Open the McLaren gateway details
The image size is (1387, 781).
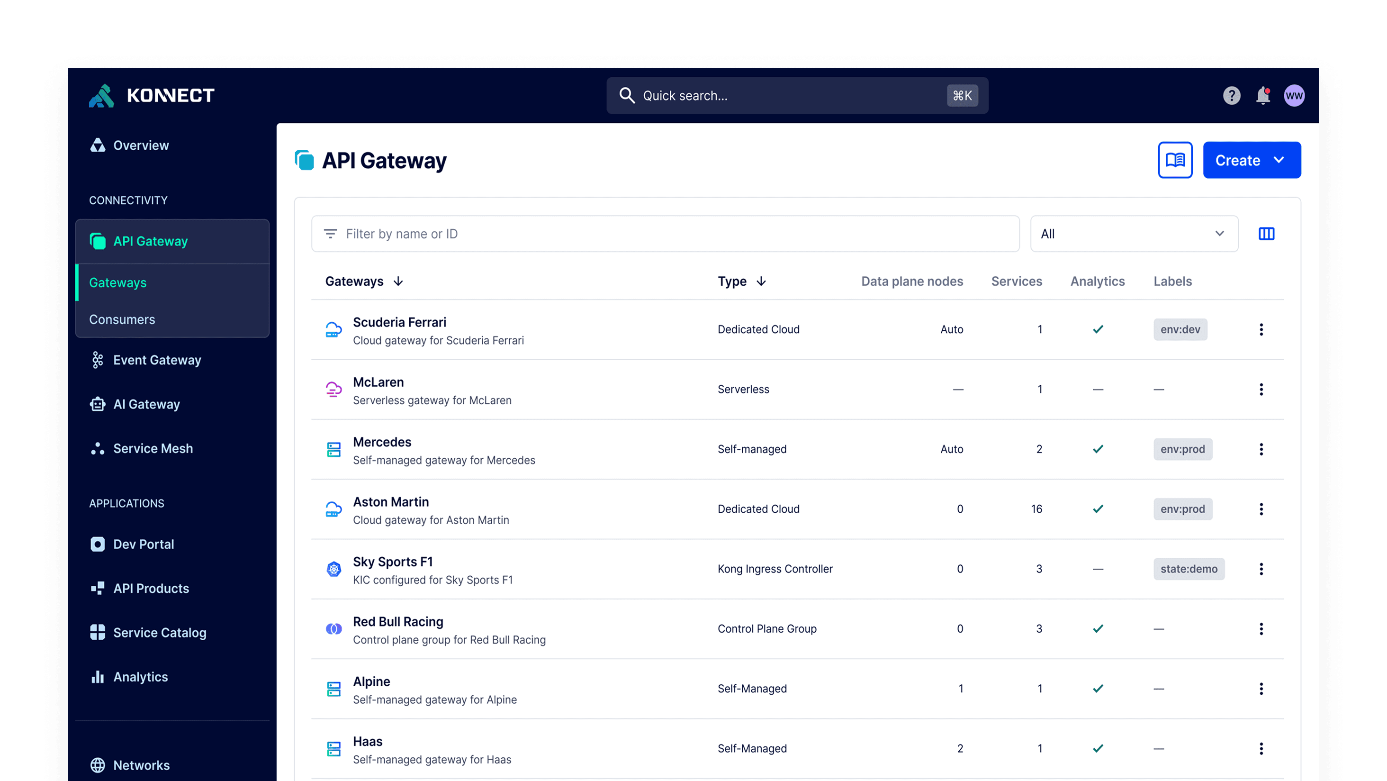pyautogui.click(x=378, y=382)
